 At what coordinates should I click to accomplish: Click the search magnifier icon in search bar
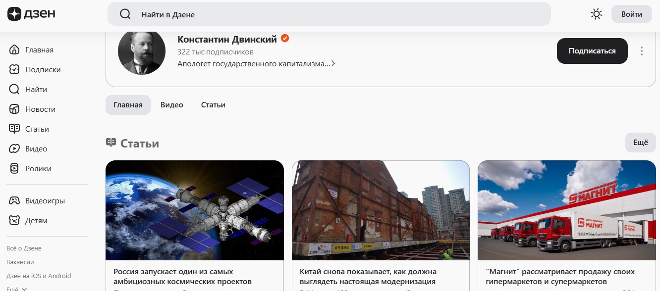tap(125, 14)
